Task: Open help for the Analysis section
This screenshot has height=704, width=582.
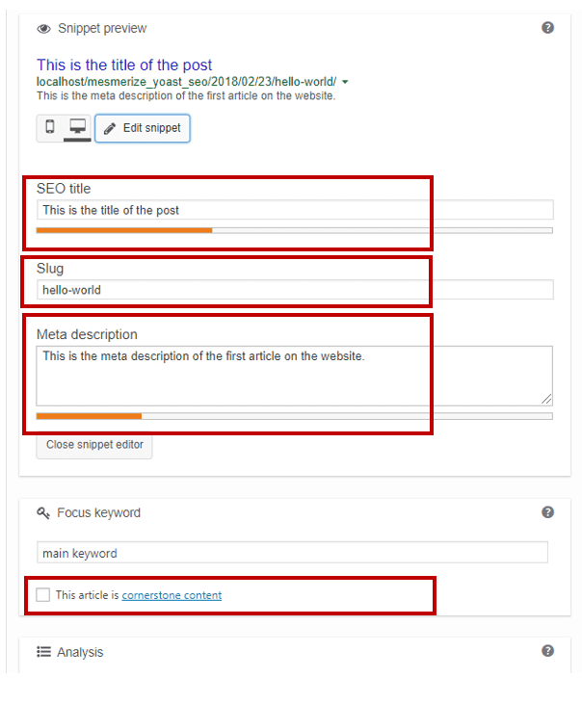Action: pos(547,651)
